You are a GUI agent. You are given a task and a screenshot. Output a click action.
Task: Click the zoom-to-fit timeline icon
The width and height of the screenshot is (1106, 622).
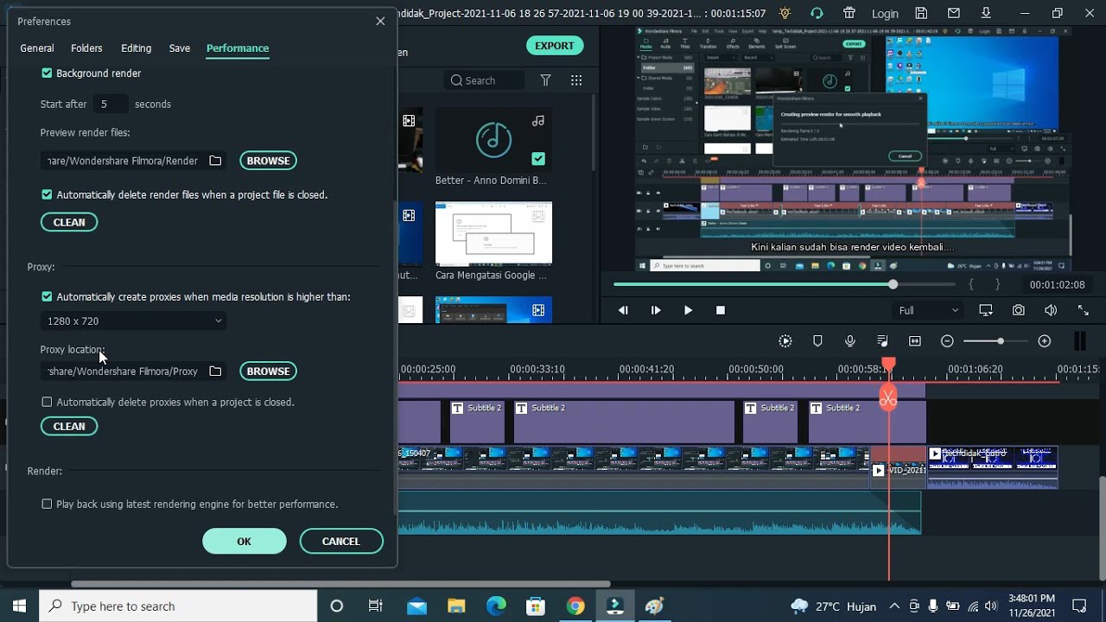pyautogui.click(x=915, y=341)
